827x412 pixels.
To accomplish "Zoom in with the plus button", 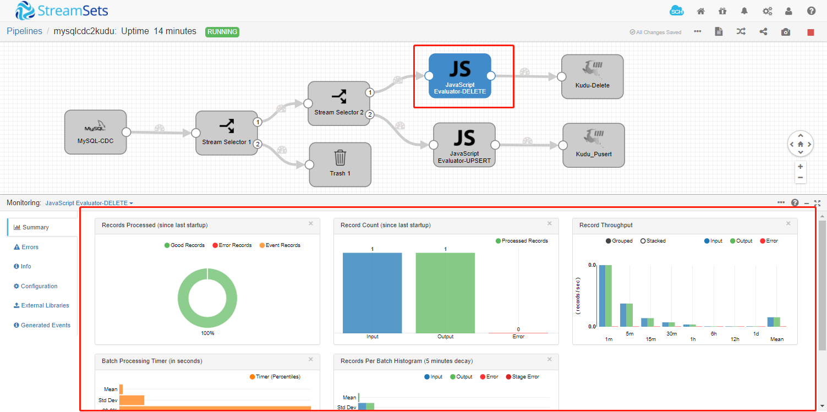I will pyautogui.click(x=801, y=167).
